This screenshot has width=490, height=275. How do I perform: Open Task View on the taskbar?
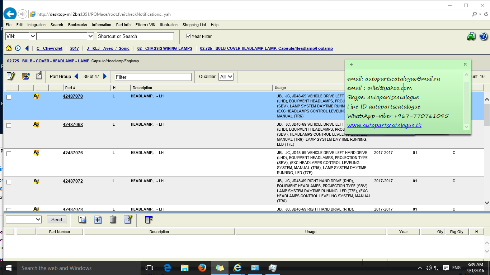pyautogui.click(x=149, y=268)
